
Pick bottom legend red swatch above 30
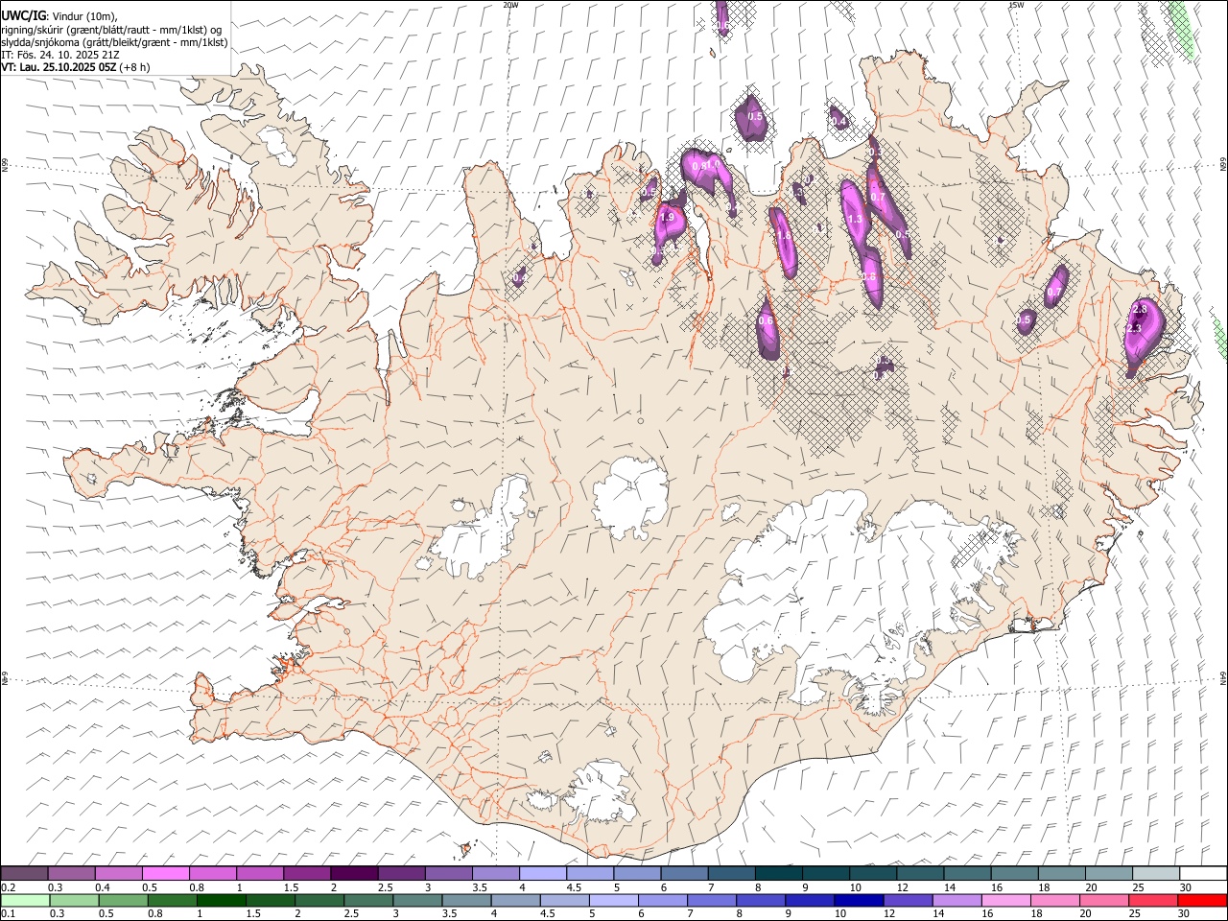(1202, 900)
